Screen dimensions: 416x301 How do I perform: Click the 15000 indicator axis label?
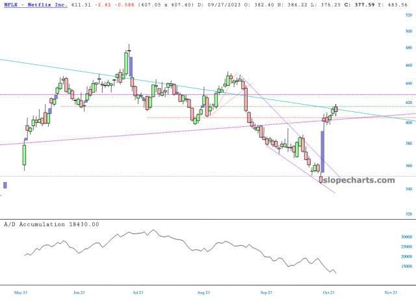pyautogui.click(x=406, y=266)
